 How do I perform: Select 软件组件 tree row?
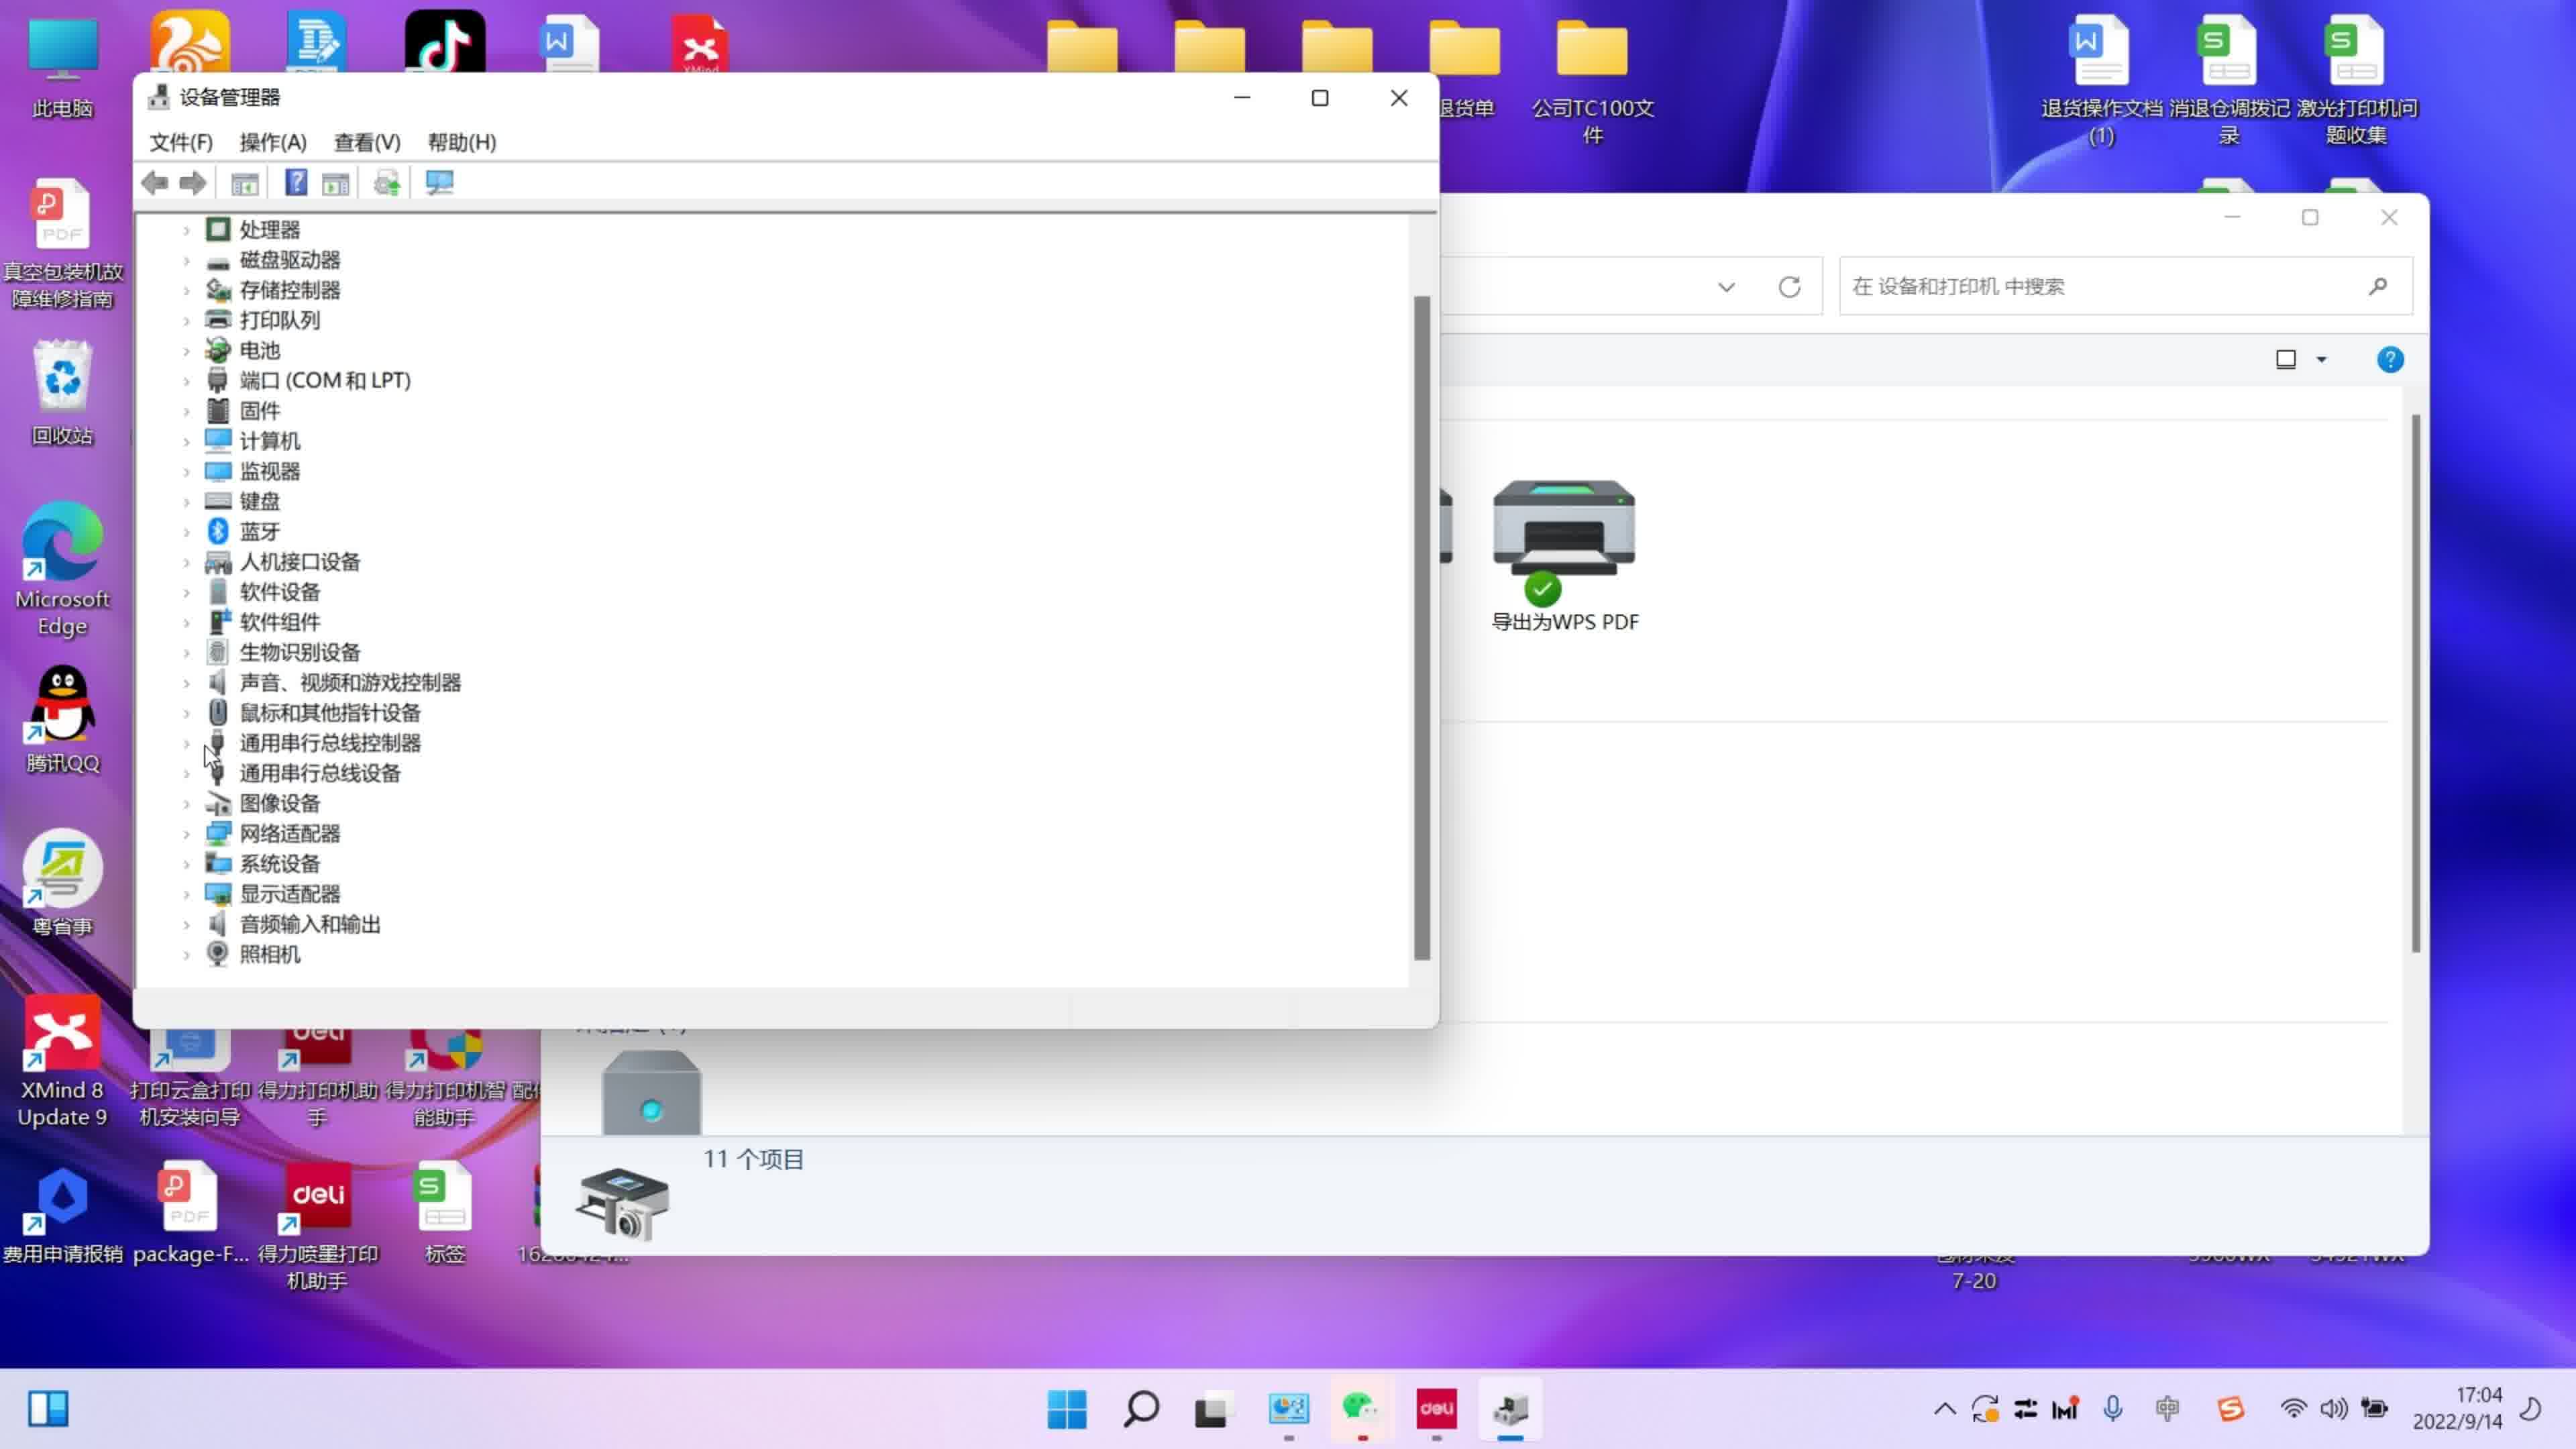coord(263,622)
